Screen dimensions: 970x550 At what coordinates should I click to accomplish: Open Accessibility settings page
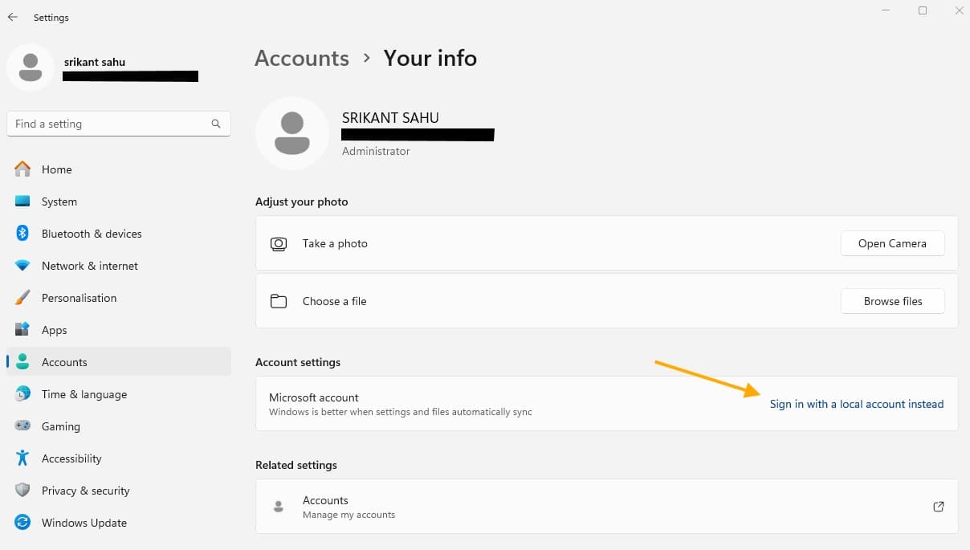coord(71,458)
